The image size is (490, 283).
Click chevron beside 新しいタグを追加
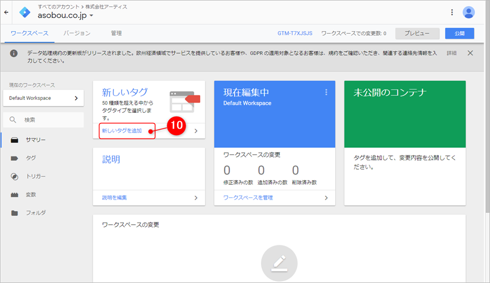coord(196,131)
